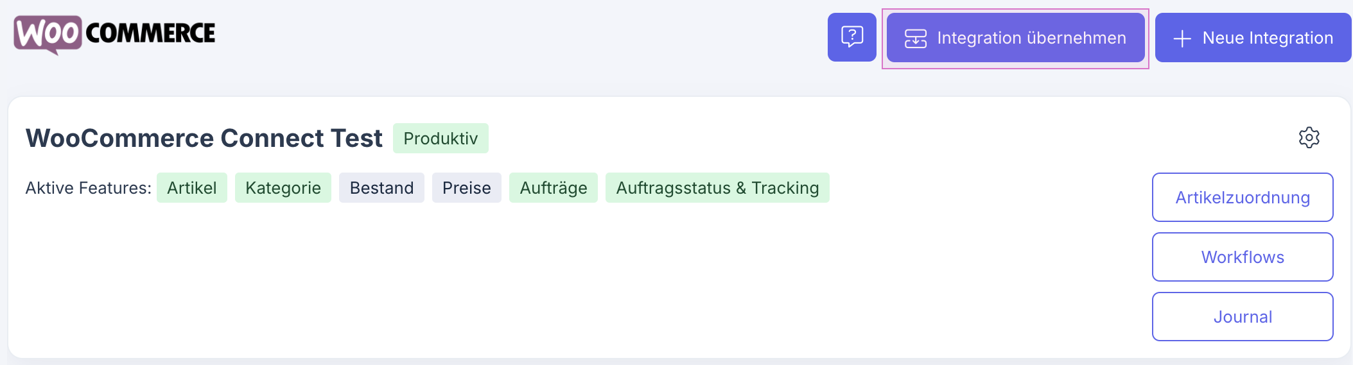The image size is (1353, 365).
Task: Click the Auftragsstatus & Tracking tag
Action: [717, 188]
